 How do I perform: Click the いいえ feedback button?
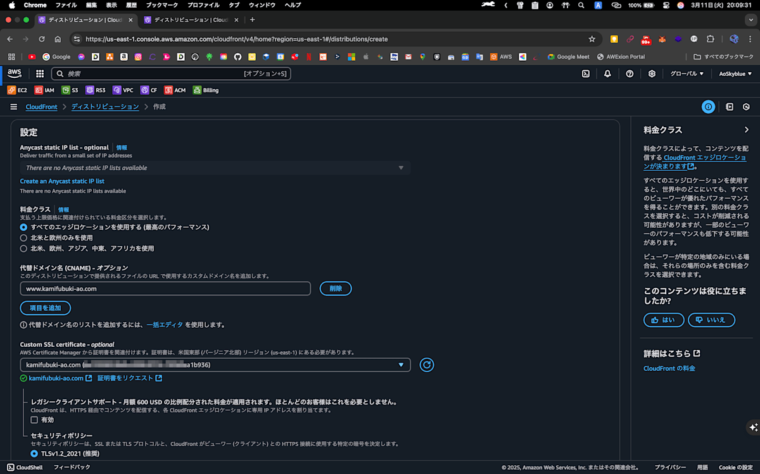[x=711, y=320]
